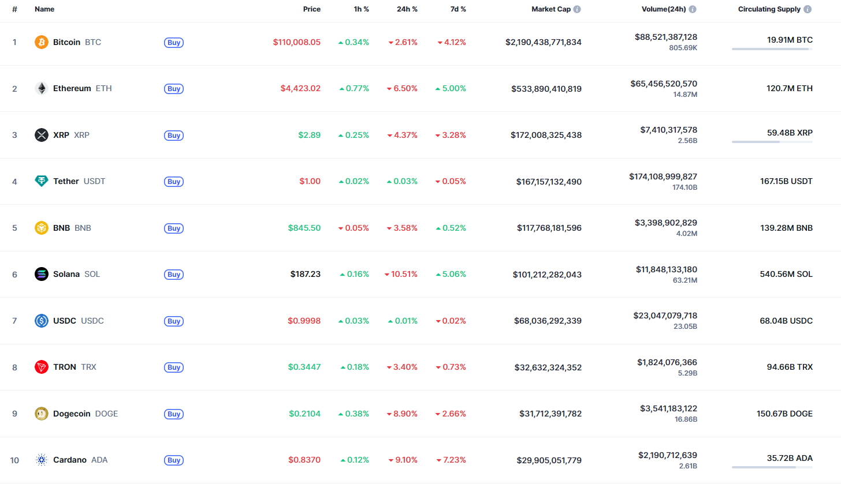Click the Buy button for Ethereum

pos(174,89)
